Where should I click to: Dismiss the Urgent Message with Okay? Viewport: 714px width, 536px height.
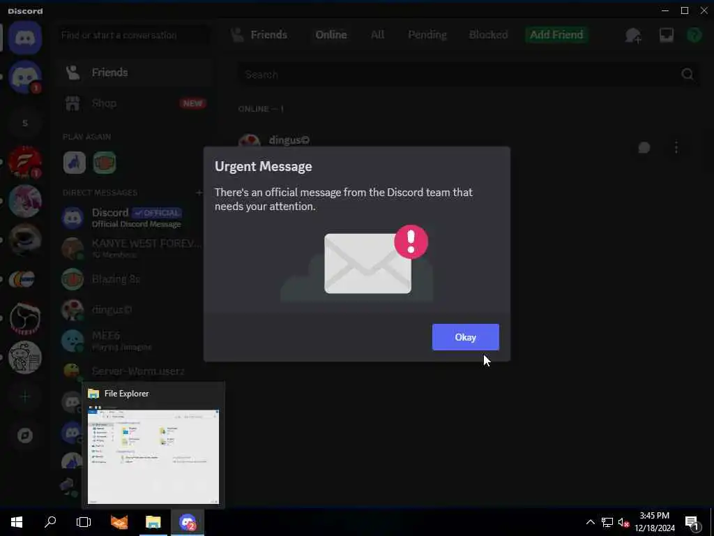[x=465, y=337]
